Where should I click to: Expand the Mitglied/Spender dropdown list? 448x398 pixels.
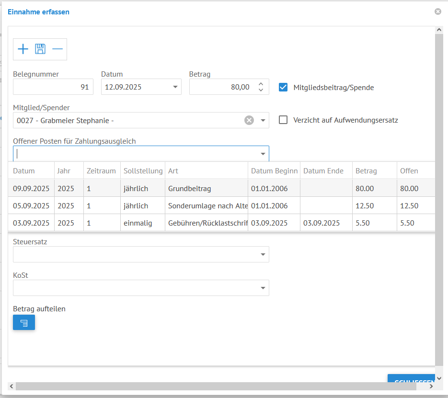pos(263,120)
